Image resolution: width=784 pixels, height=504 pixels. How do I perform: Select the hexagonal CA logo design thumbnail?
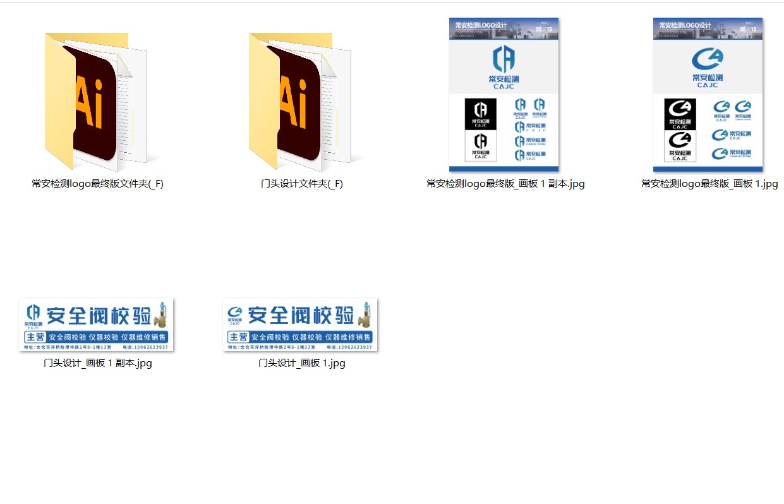[x=504, y=95]
